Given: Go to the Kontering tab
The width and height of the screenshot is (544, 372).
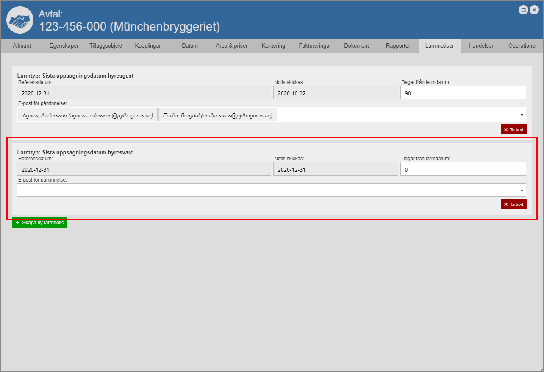Looking at the screenshot, I should [x=273, y=46].
